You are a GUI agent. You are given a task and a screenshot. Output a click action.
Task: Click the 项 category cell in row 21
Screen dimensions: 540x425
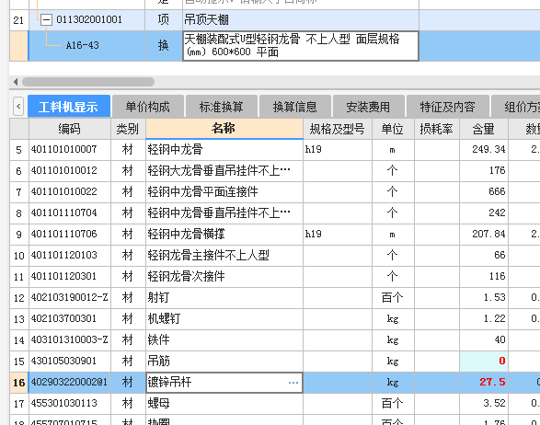(x=163, y=19)
